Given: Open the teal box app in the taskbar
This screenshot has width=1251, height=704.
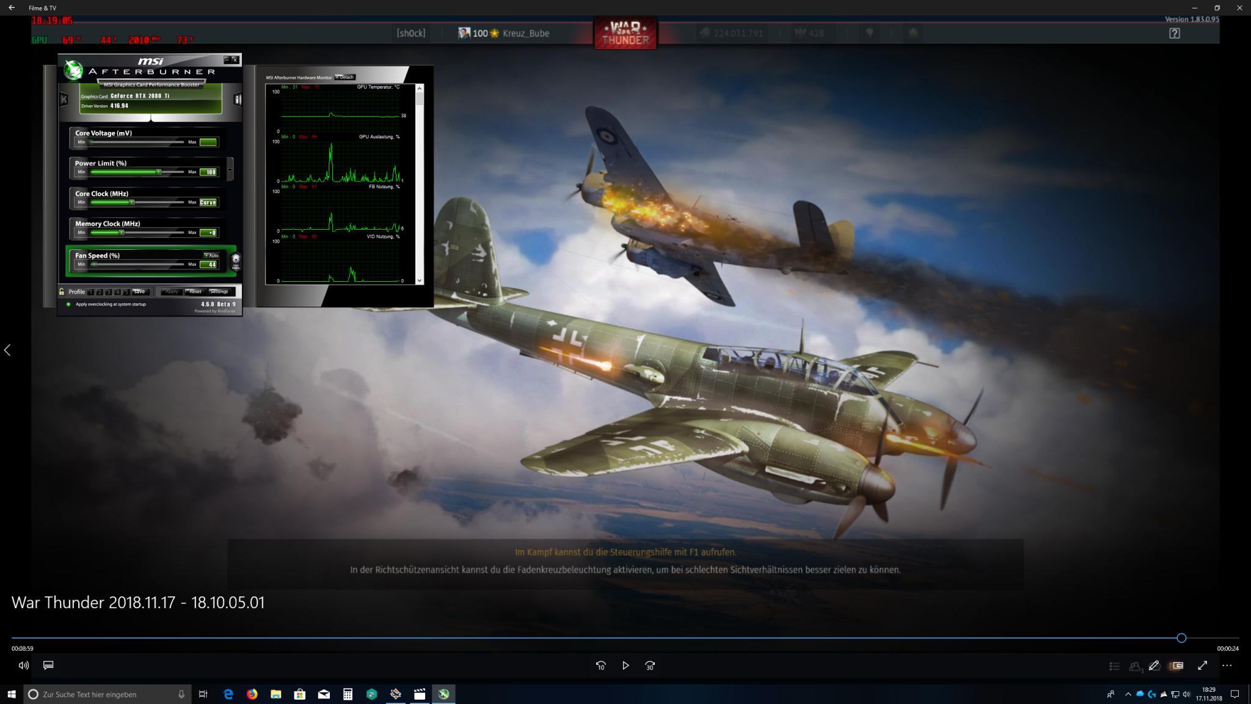Looking at the screenshot, I should [371, 694].
